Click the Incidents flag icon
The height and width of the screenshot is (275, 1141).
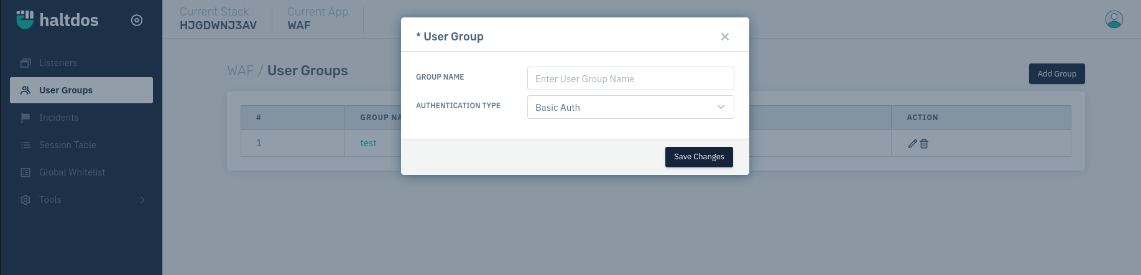coord(25,118)
